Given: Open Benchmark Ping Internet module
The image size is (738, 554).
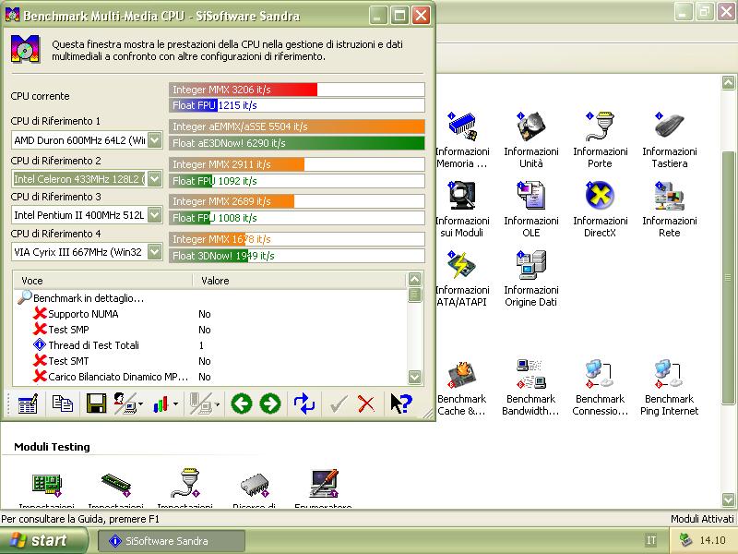Looking at the screenshot, I should 669,388.
